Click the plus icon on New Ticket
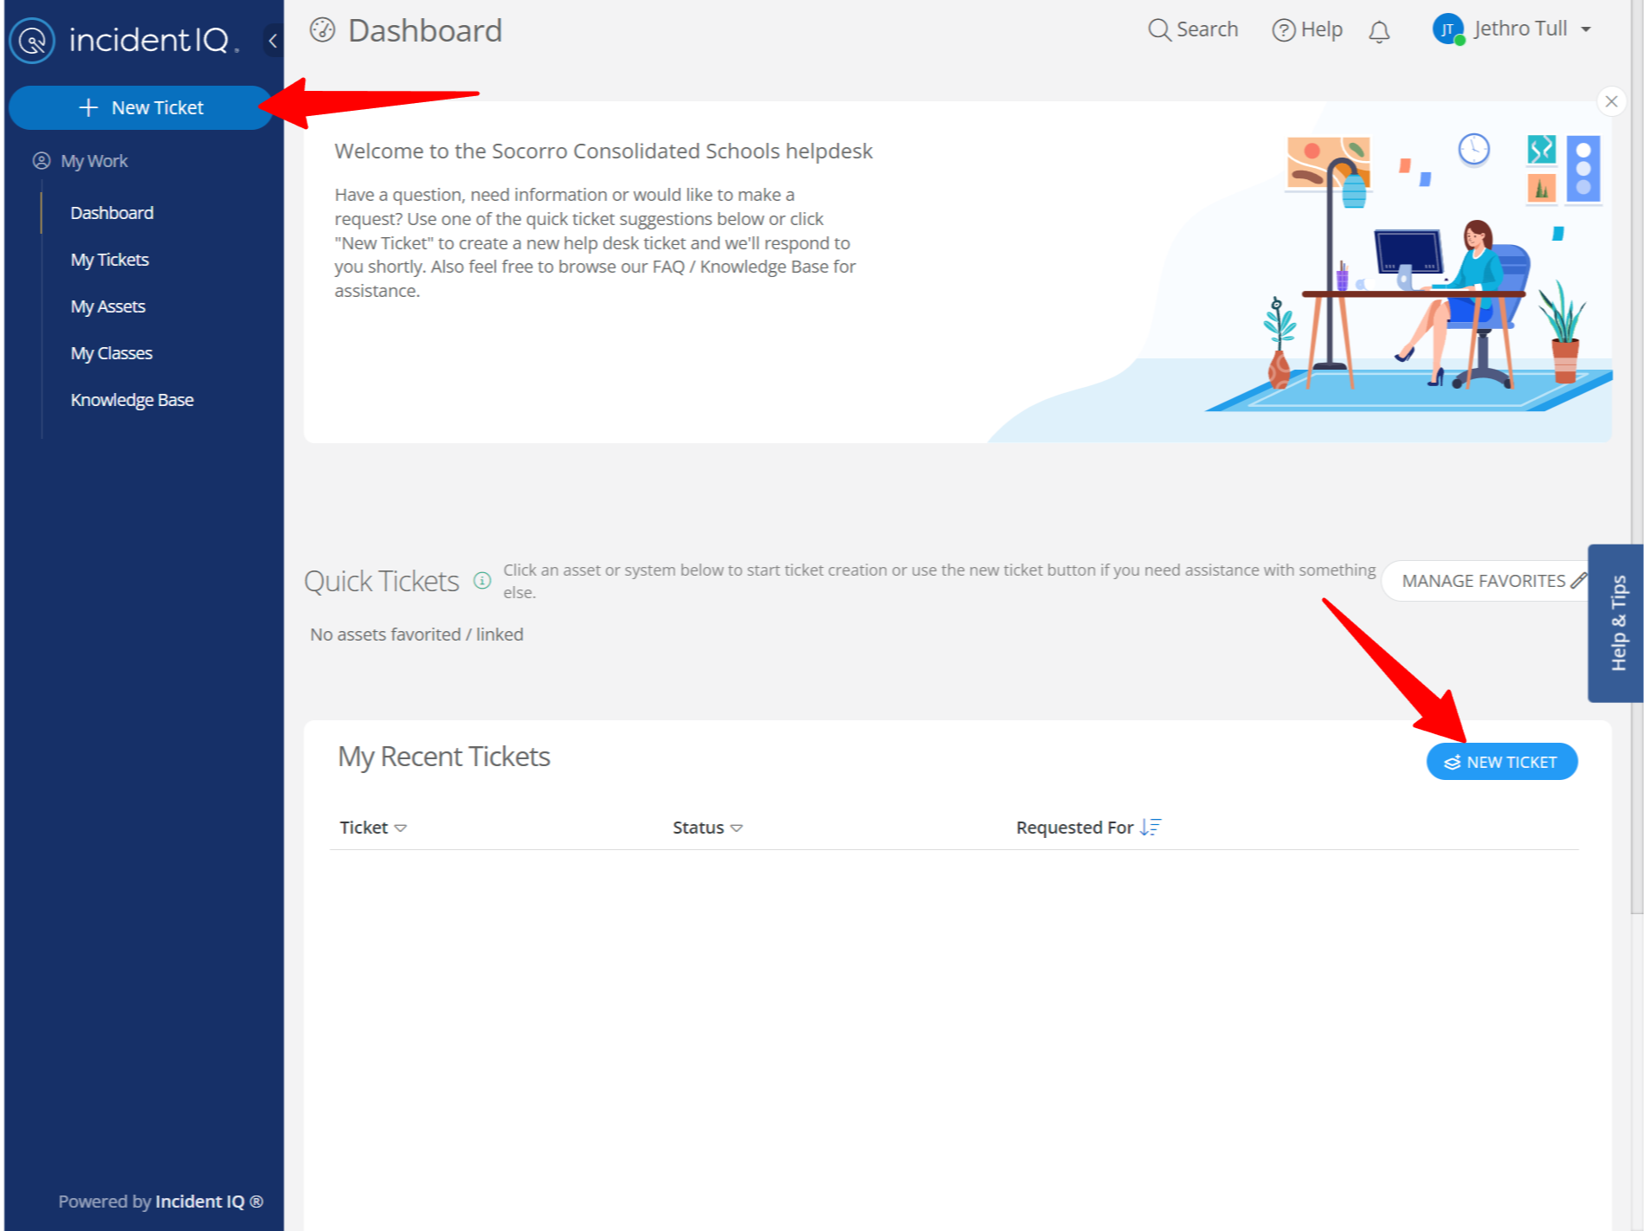Viewport: 1644px width, 1231px height. [x=88, y=107]
